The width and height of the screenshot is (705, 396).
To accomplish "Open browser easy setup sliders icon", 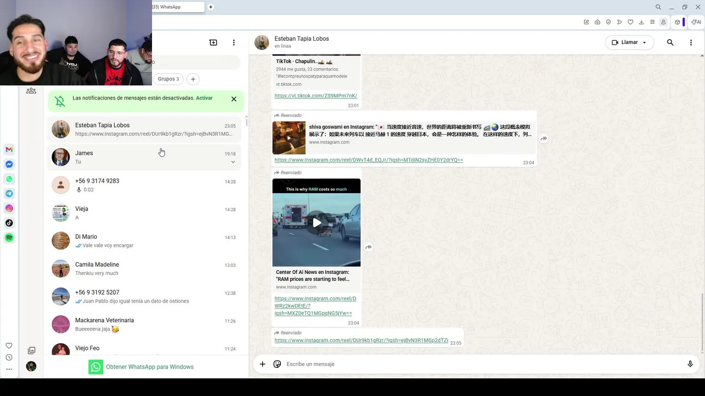I will click(x=653, y=22).
